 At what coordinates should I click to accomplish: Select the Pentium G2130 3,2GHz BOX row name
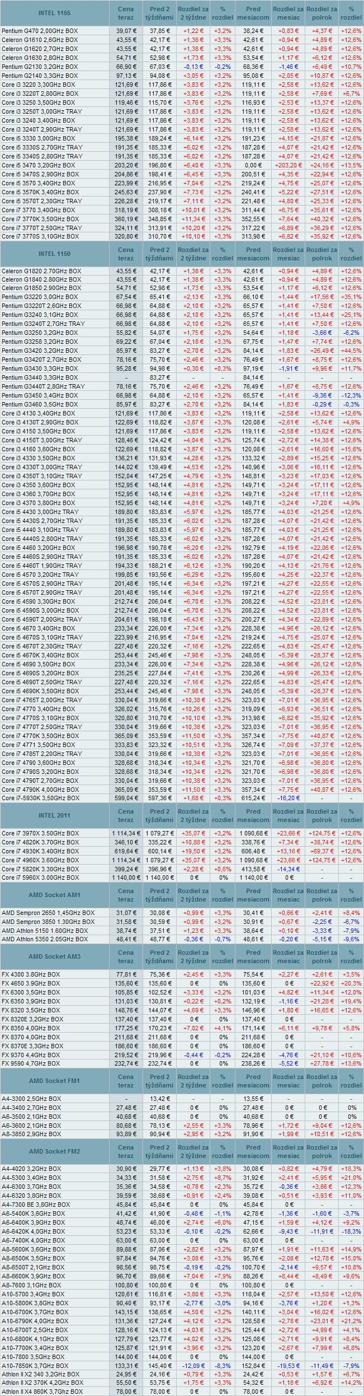[40, 67]
